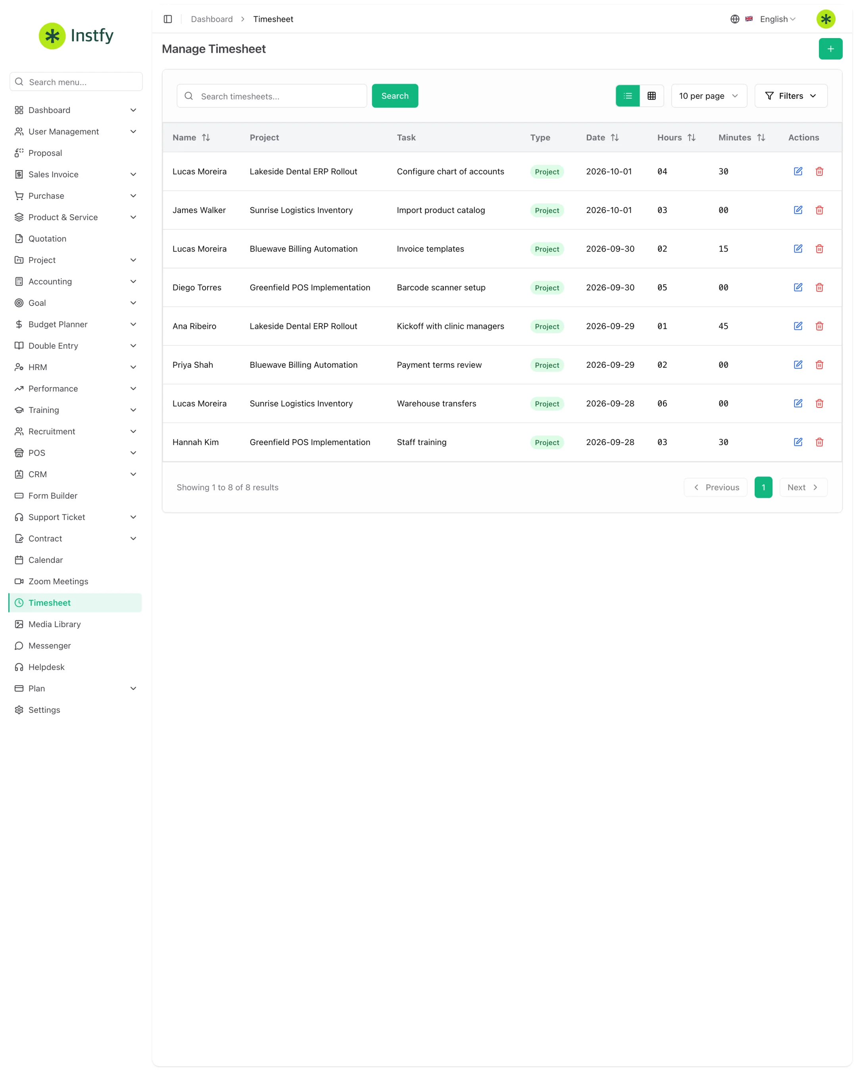Screen dimensions: 857x1071
Task: Expand the Plan submenu
Action: (x=75, y=689)
